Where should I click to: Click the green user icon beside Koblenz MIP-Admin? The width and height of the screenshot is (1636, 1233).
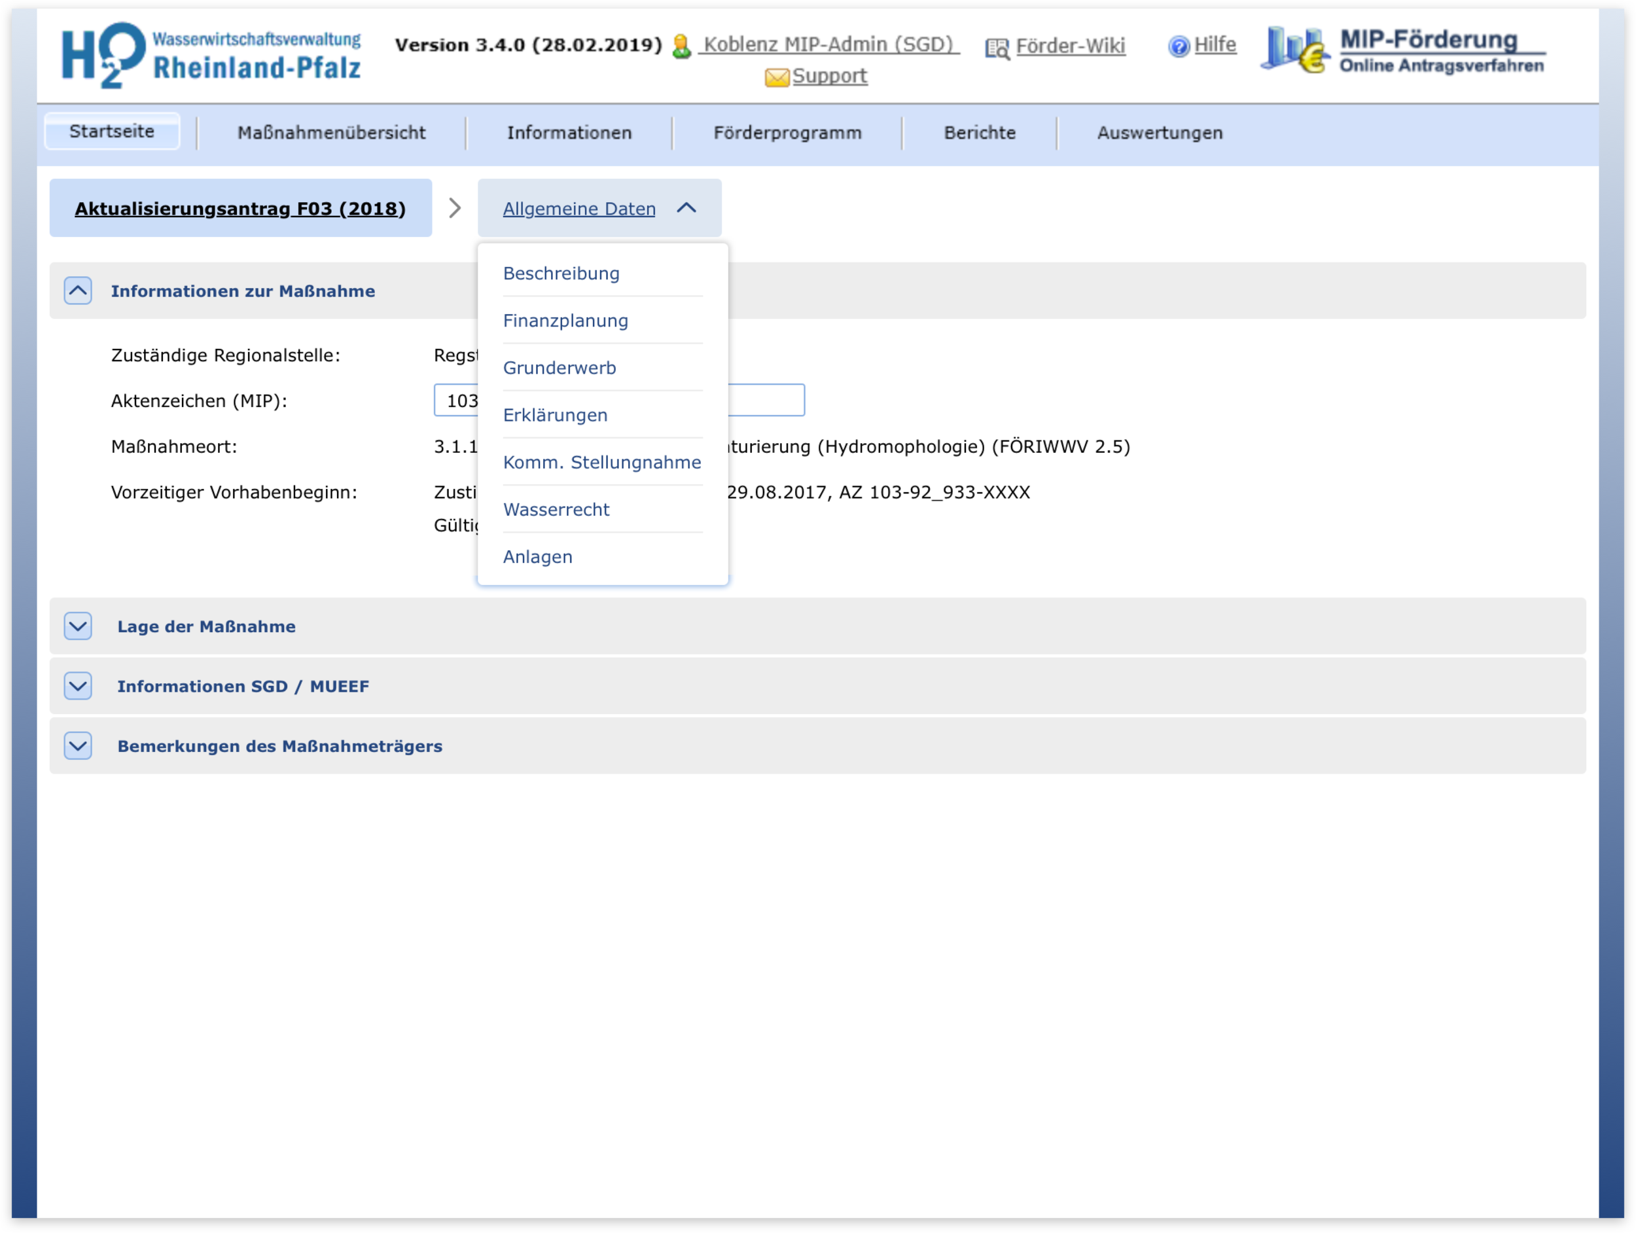pos(681,46)
